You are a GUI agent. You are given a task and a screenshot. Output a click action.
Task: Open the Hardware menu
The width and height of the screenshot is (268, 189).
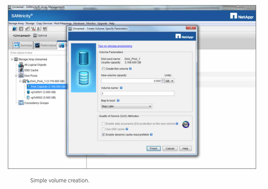tap(79, 23)
